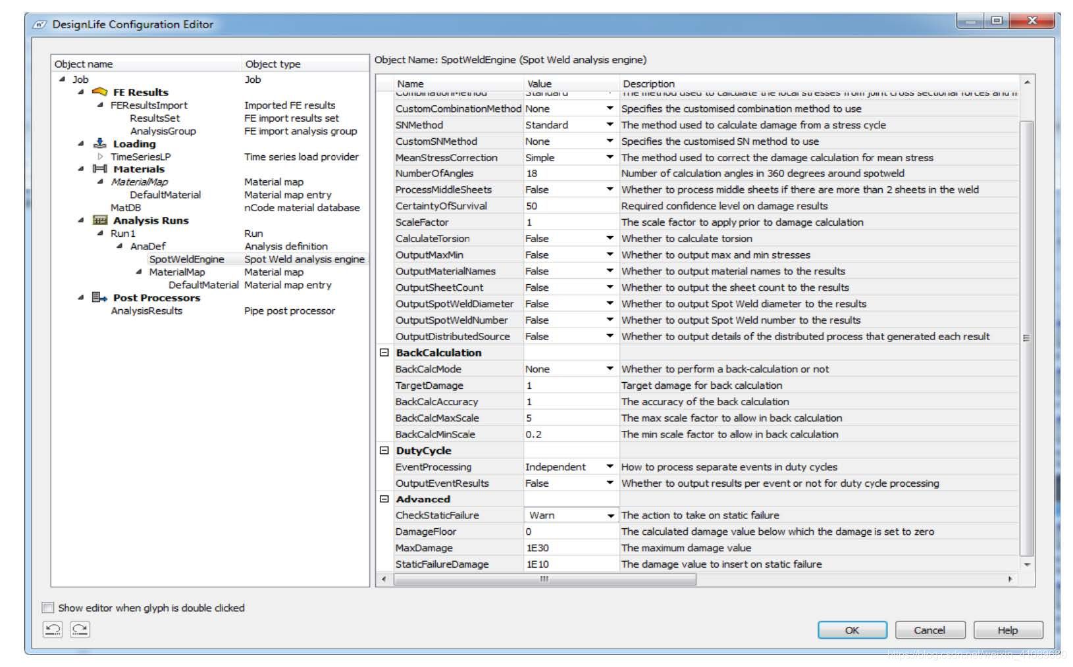Click the DesignLife icon in the title bar
1073x667 pixels.
(38, 24)
